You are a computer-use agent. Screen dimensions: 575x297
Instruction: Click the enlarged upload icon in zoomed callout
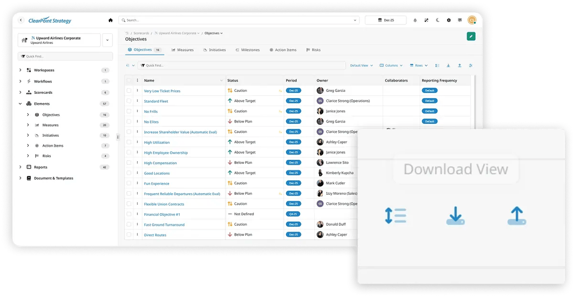coord(517,216)
